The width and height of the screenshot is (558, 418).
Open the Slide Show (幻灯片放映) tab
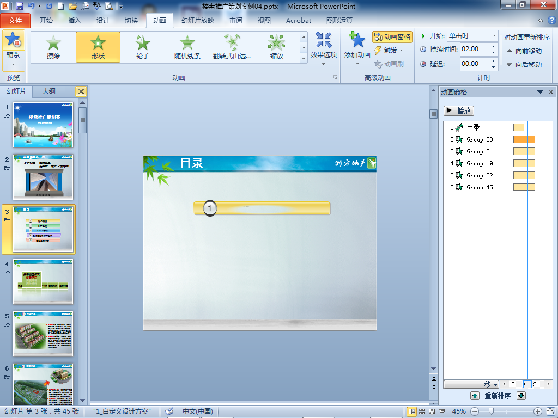pyautogui.click(x=198, y=21)
